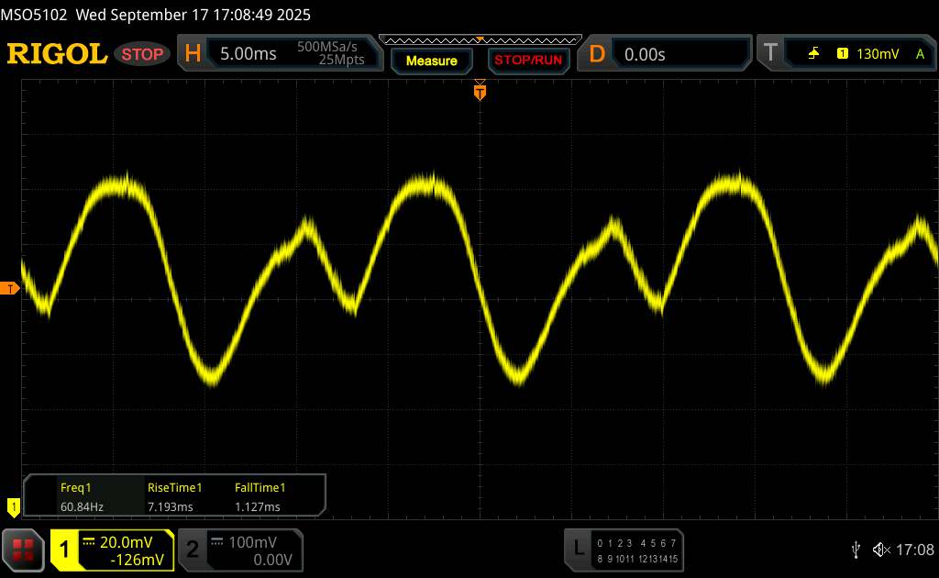The image size is (939, 578).
Task: Enable channel 2 using its badge
Action: pos(193,550)
